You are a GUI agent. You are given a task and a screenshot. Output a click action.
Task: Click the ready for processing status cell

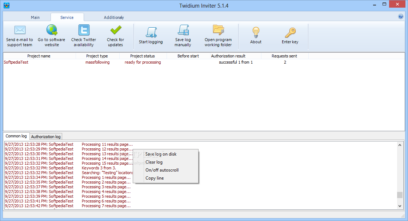[x=143, y=62]
